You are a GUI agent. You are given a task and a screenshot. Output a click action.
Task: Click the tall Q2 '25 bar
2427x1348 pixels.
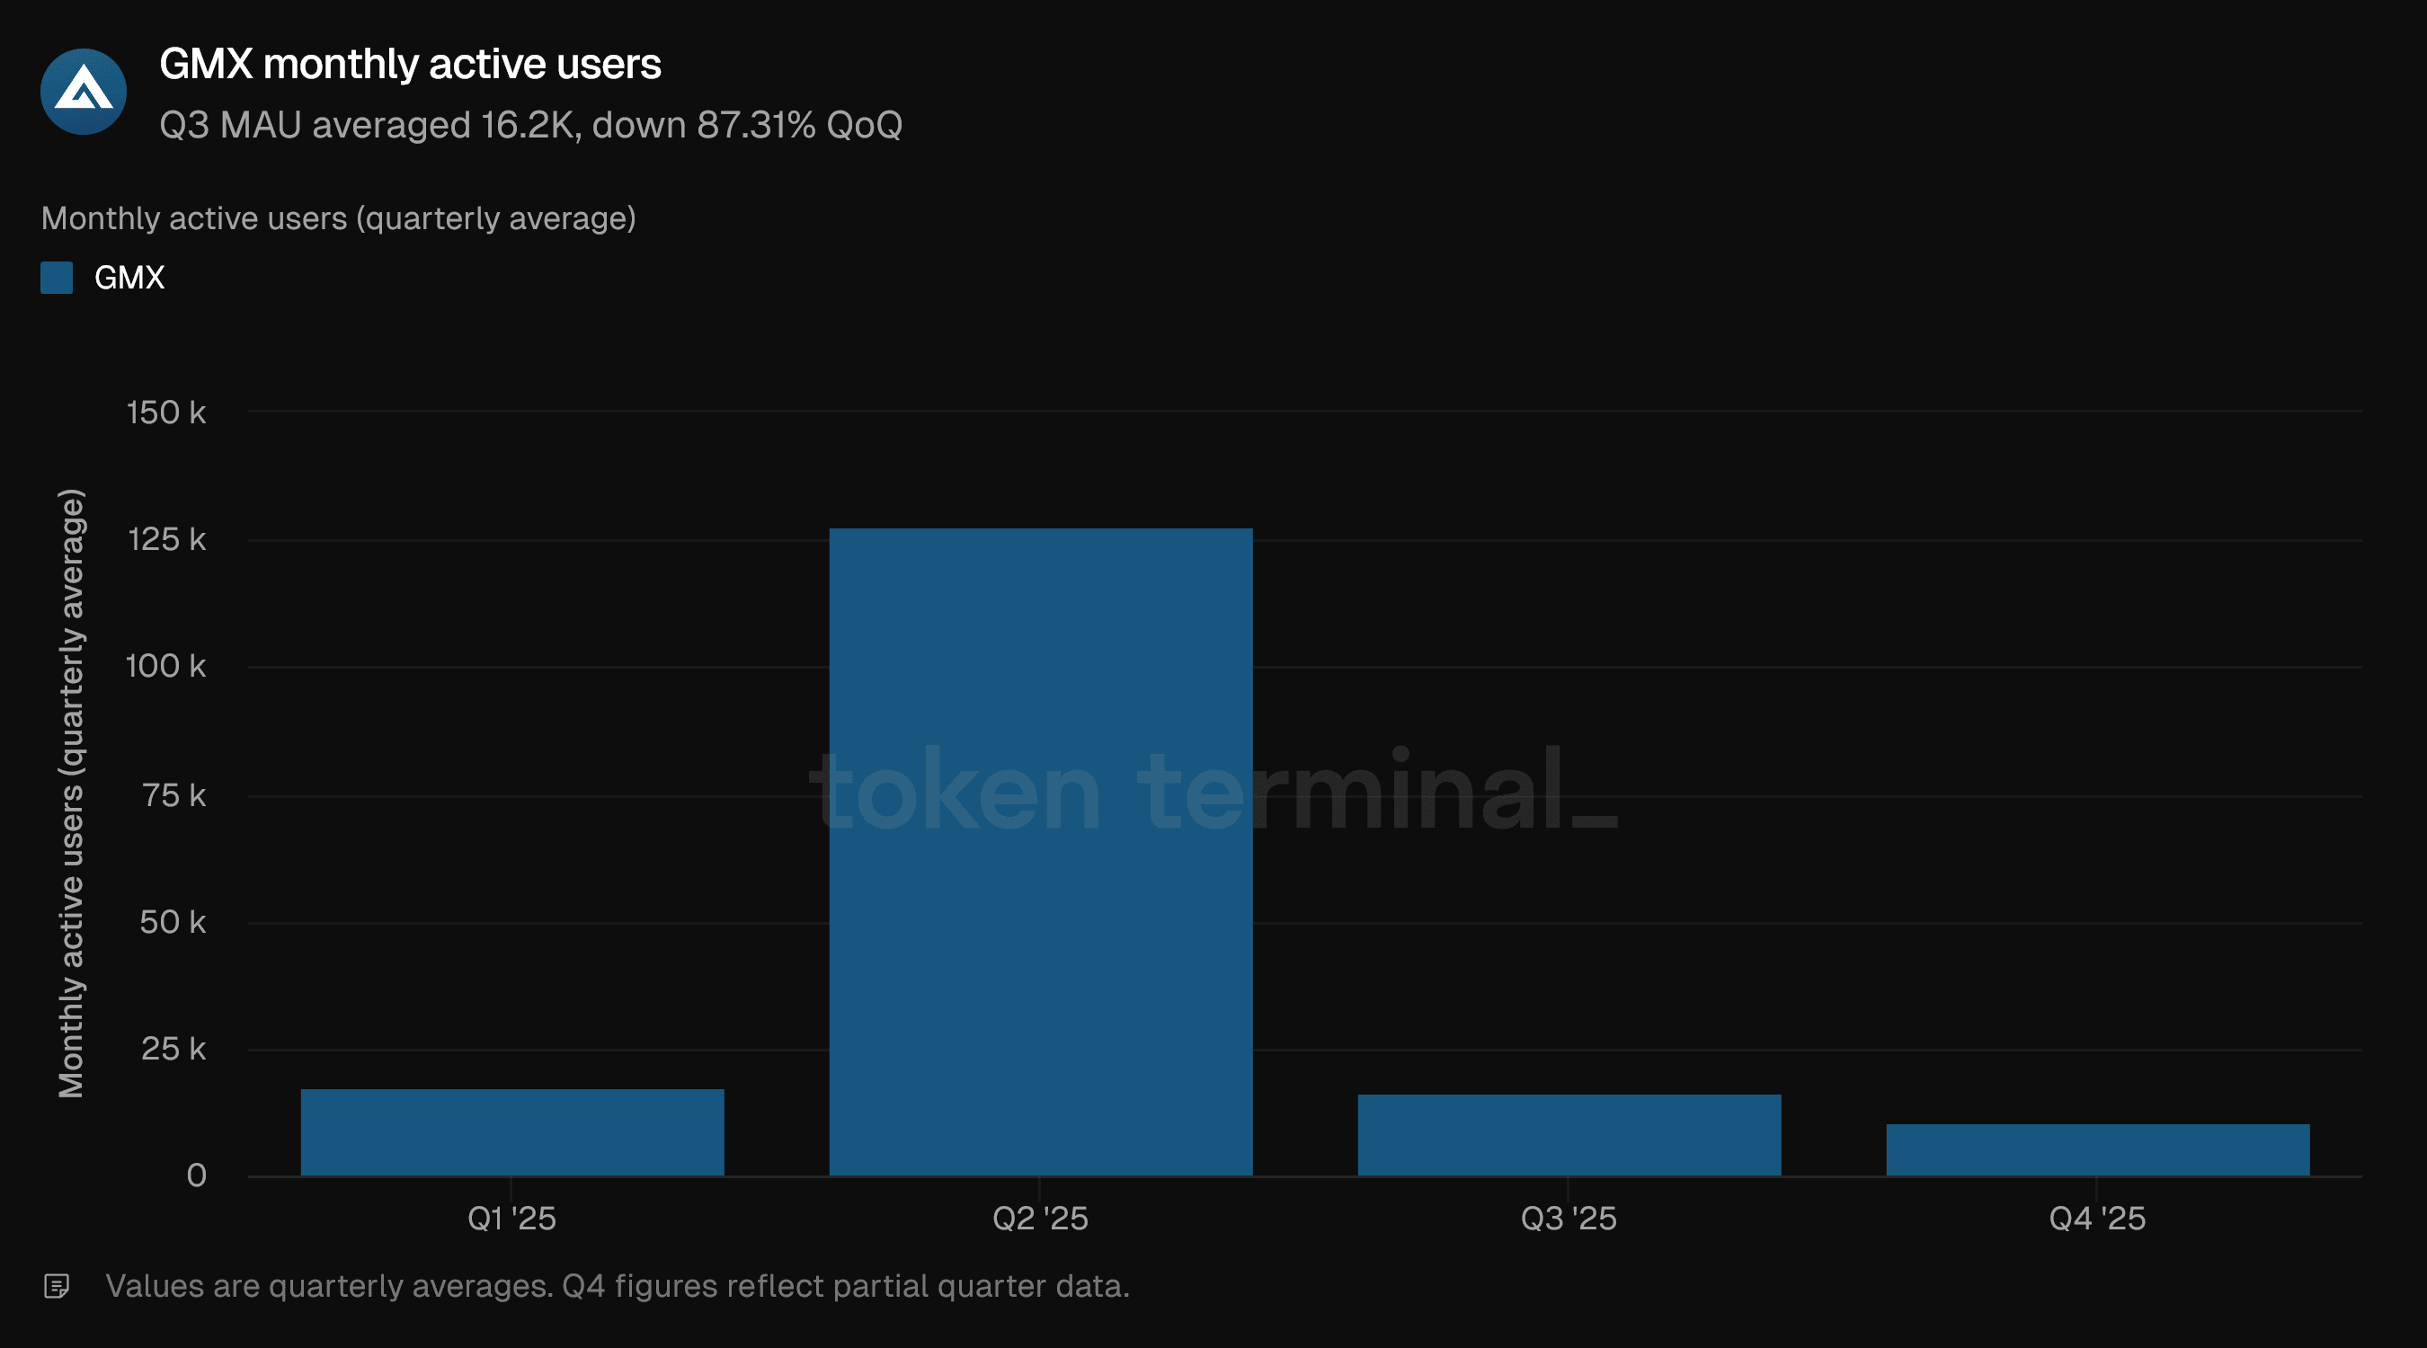pos(1040,852)
